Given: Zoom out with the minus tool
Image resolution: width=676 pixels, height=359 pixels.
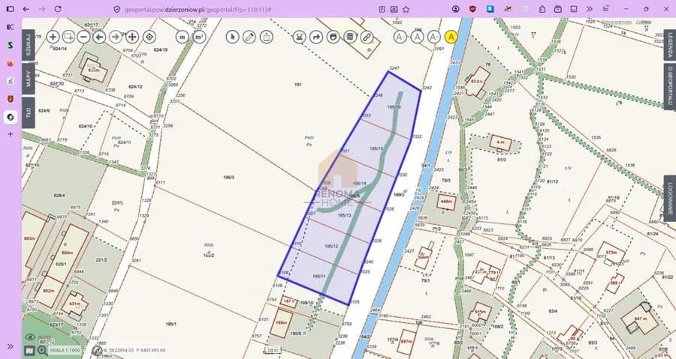Looking at the screenshot, I should coord(83,37).
